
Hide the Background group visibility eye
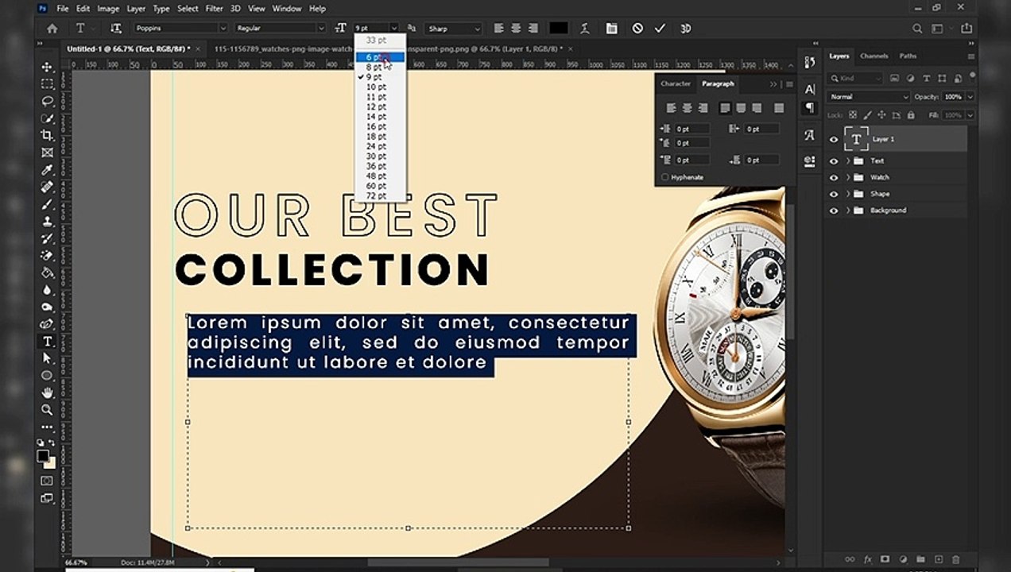point(834,211)
